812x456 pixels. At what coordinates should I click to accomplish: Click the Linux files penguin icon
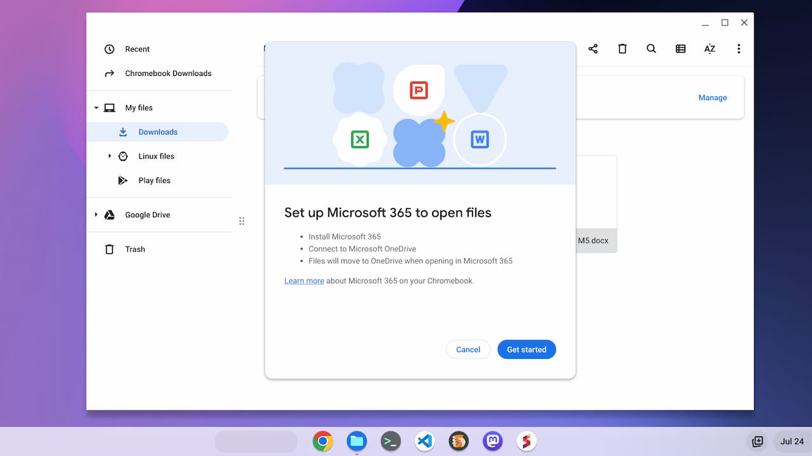coord(123,156)
